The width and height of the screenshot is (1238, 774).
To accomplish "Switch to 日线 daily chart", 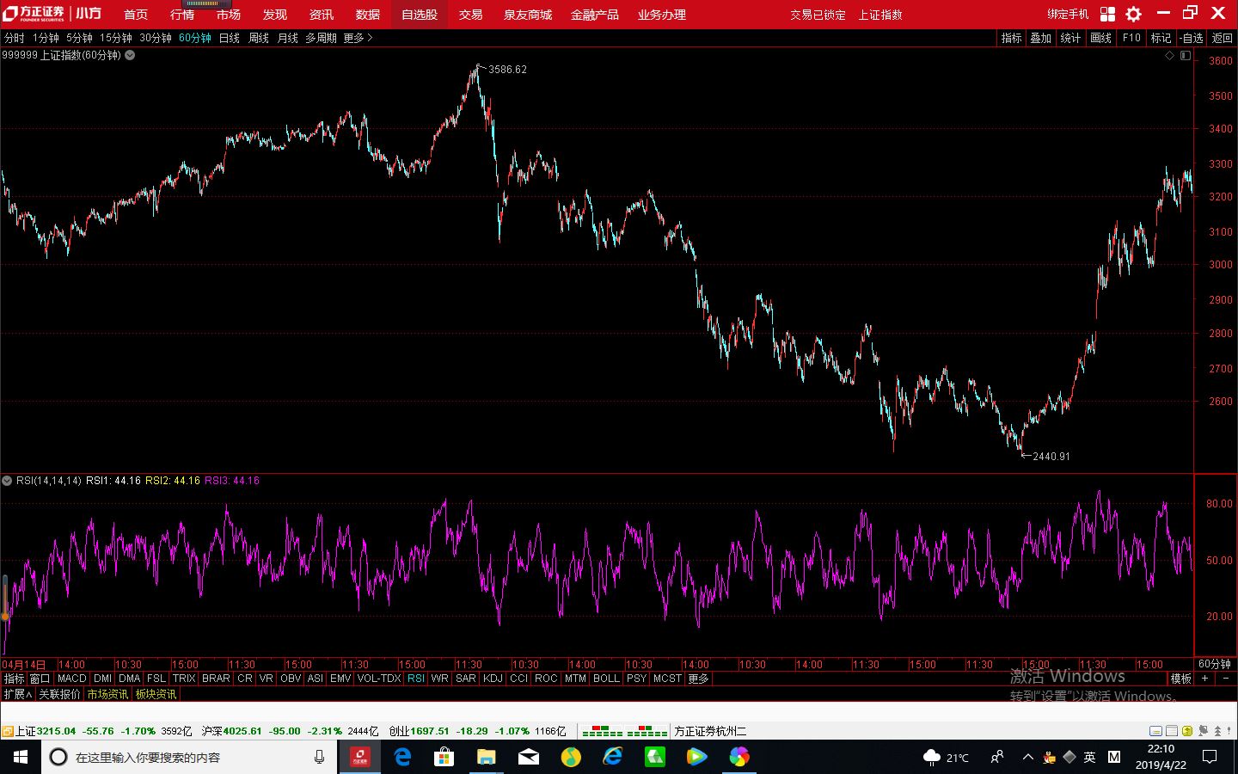I will [230, 38].
